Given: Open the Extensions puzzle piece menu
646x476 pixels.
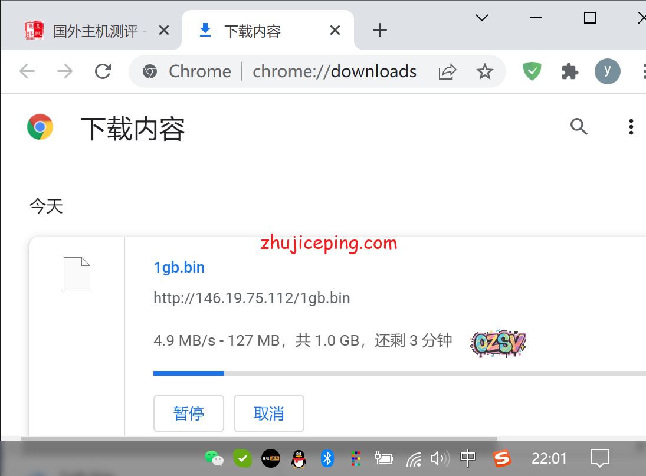Looking at the screenshot, I should [x=569, y=72].
